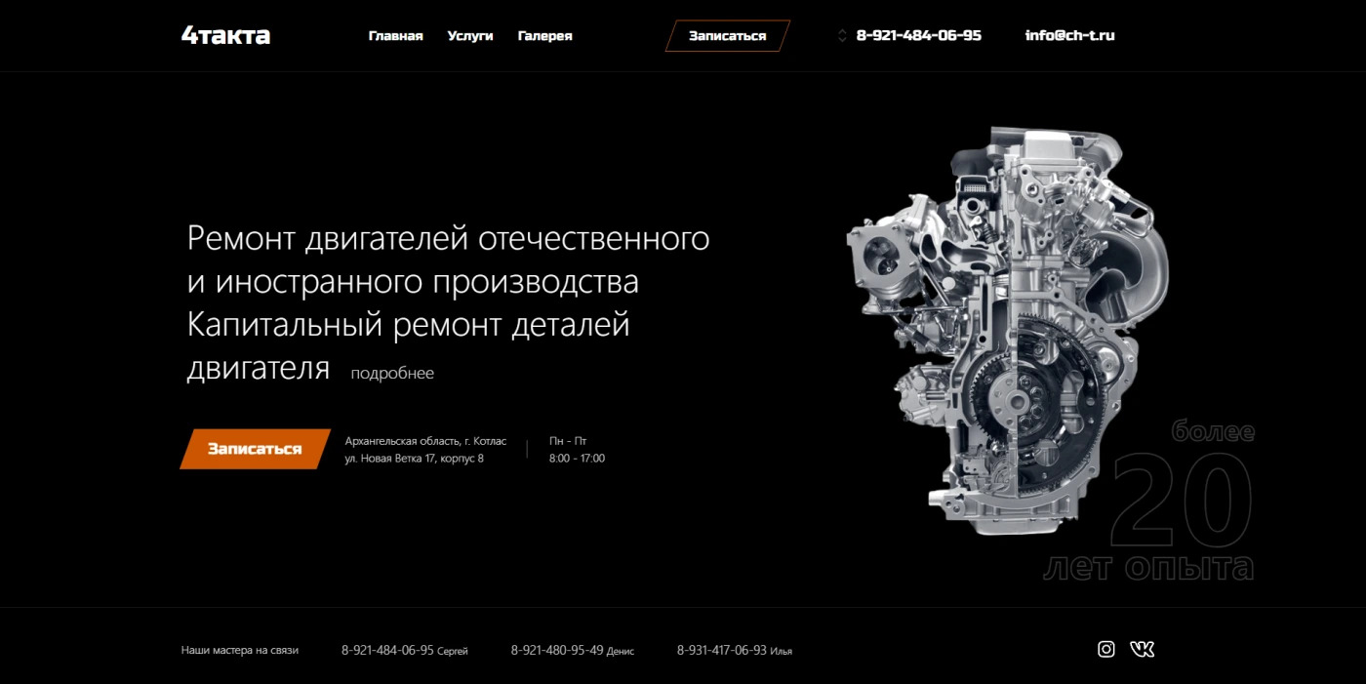Select Денис's phone number 8-921-480-95-49

(x=557, y=650)
